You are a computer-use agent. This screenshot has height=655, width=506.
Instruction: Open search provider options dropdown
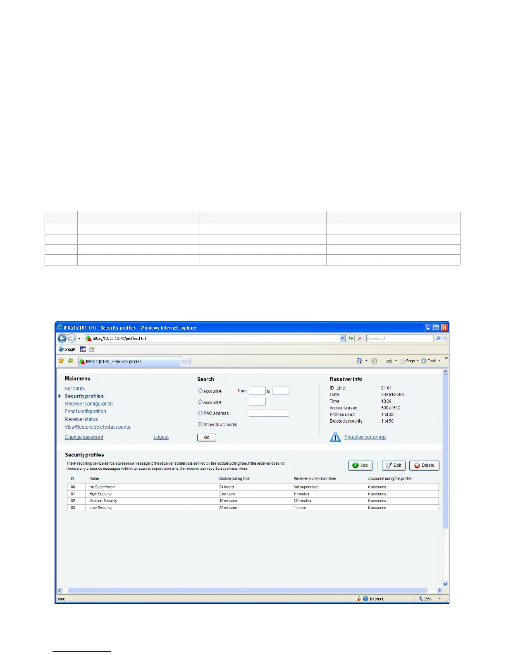(444, 338)
